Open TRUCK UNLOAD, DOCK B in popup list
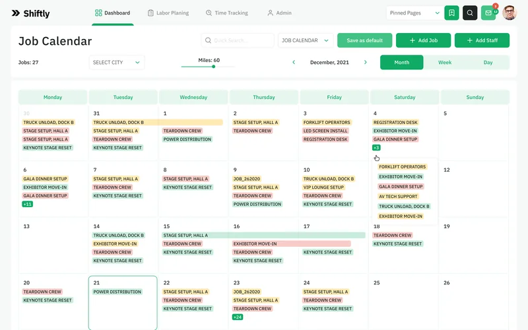Screen dimensions: 528x330 click(404, 206)
